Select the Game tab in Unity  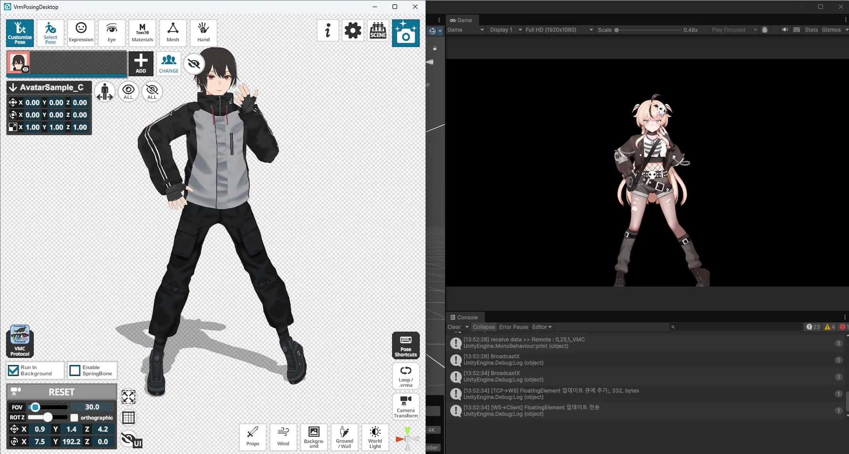coord(461,20)
